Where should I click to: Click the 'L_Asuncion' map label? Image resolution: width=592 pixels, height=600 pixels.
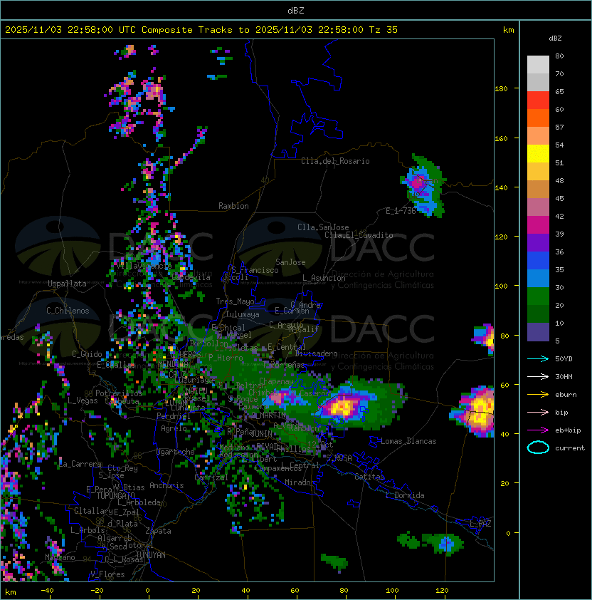point(324,278)
